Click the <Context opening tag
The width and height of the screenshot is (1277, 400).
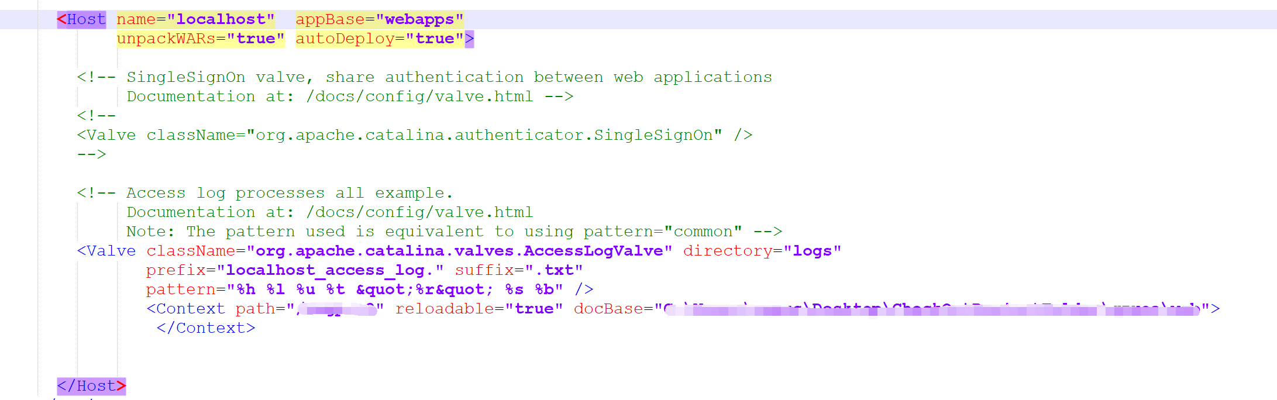click(x=186, y=309)
